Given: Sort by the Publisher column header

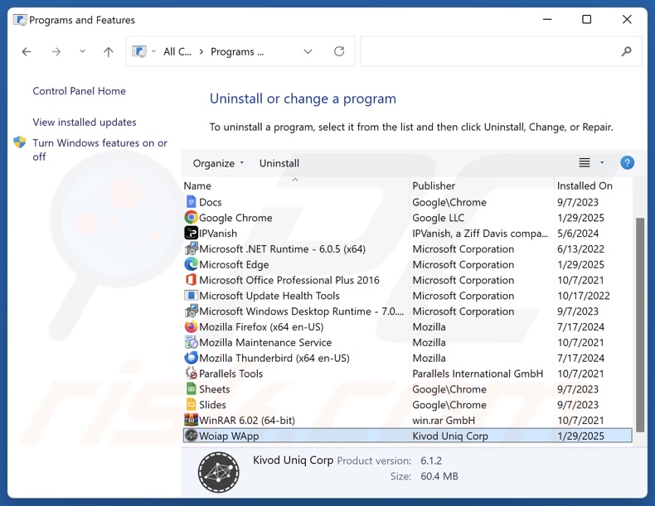Looking at the screenshot, I should [434, 186].
